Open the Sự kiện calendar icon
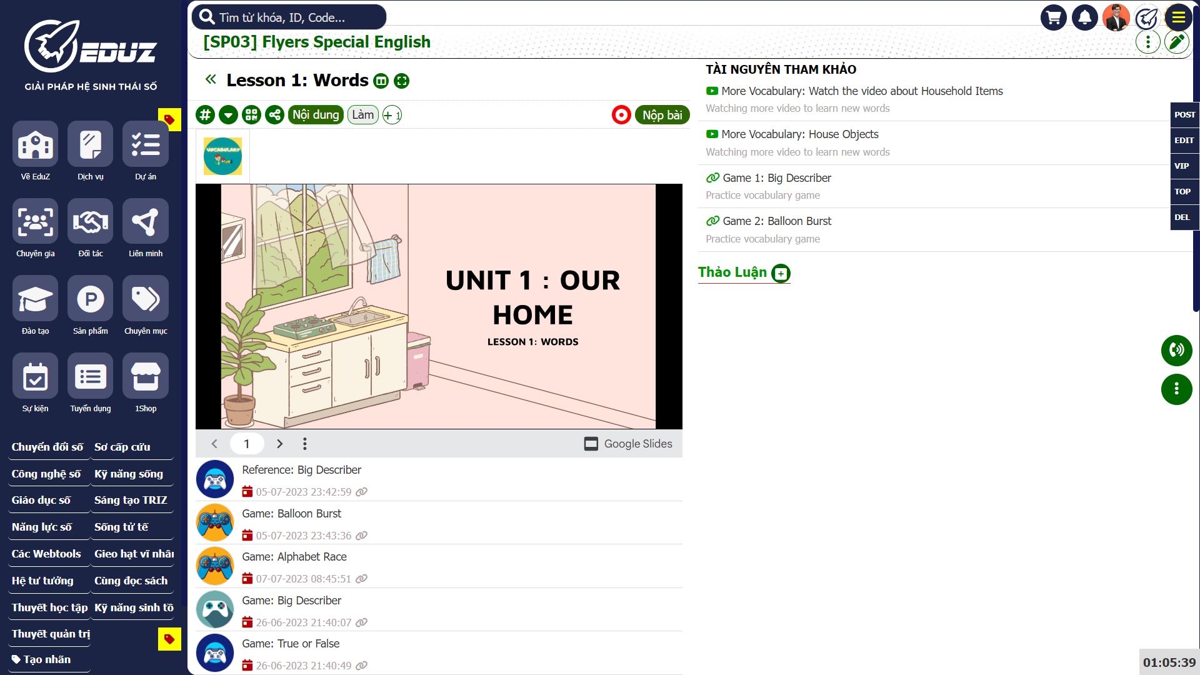Screen dimensions: 1200x675 (x=35, y=376)
